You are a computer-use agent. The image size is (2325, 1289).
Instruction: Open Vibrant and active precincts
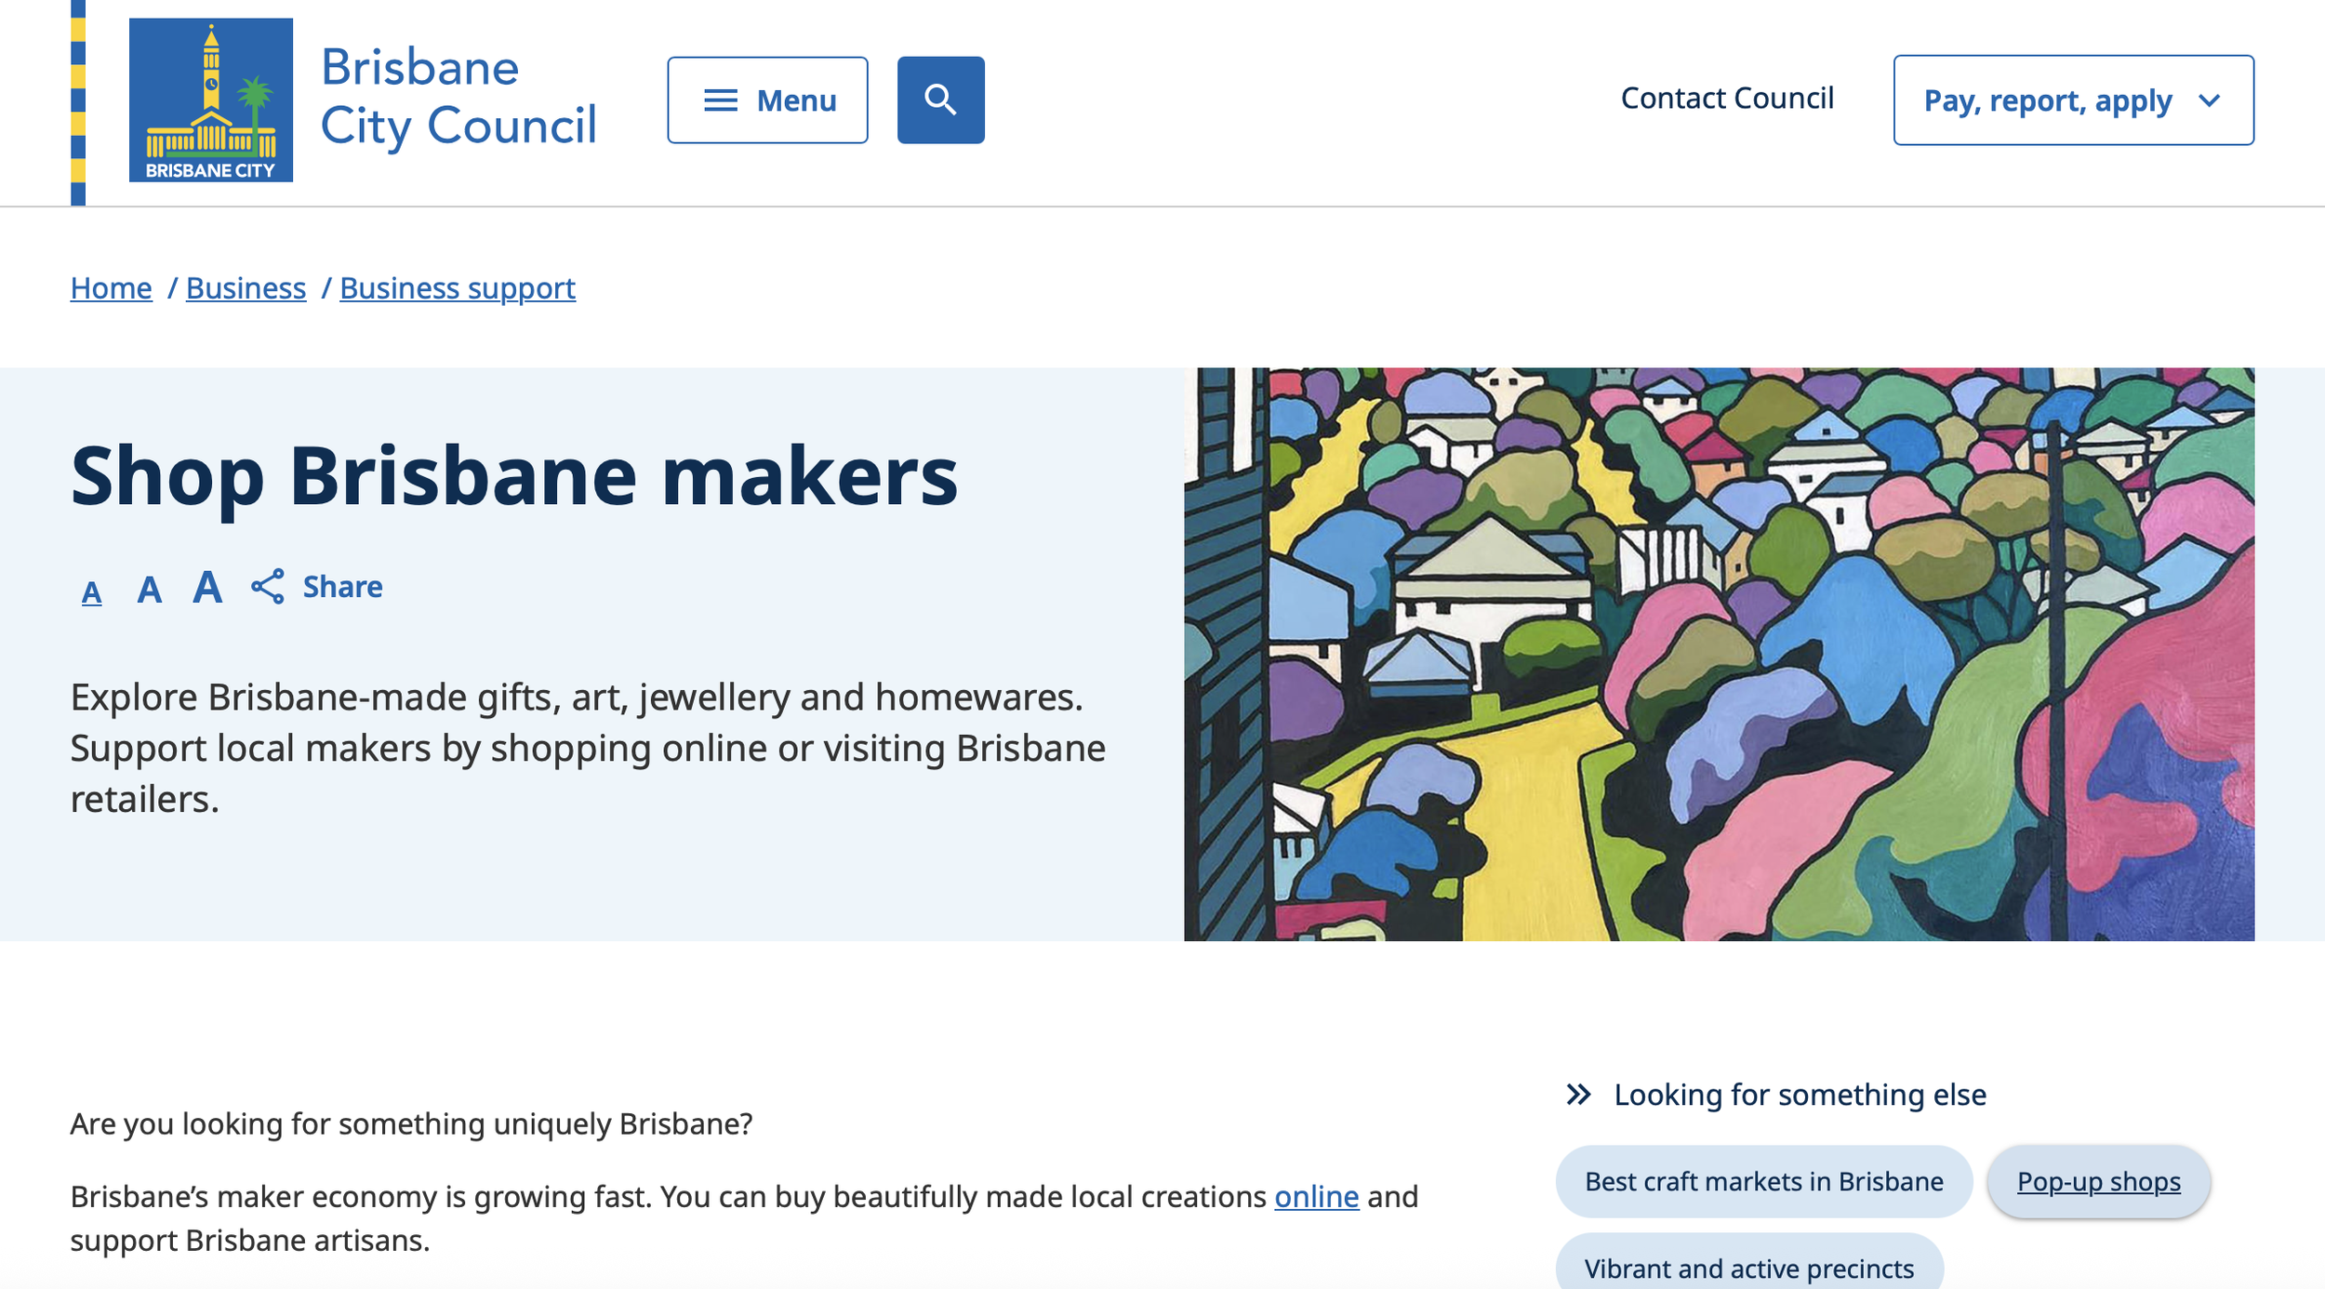pos(1748,1268)
